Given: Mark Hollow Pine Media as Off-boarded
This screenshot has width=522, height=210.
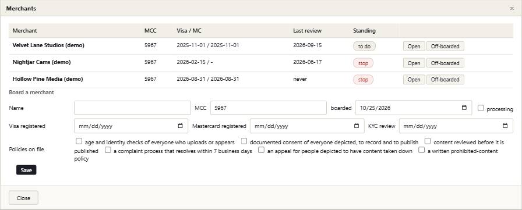Looking at the screenshot, I should click(445, 80).
